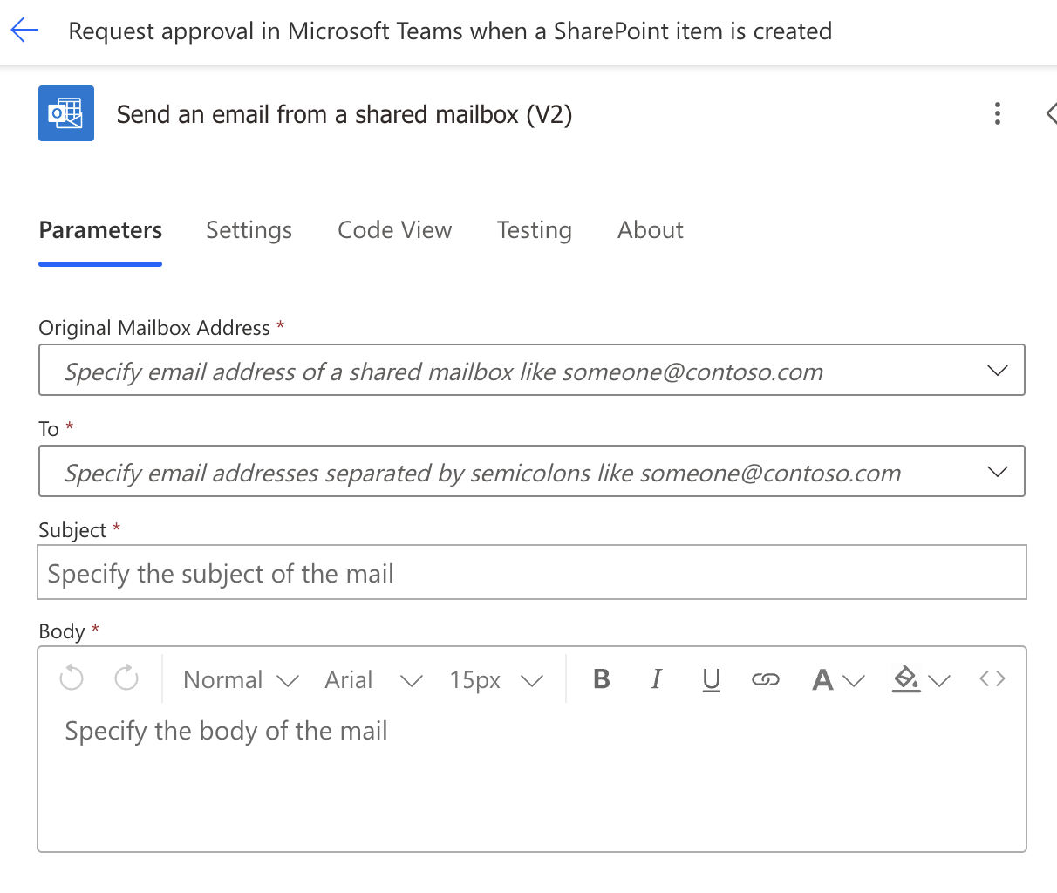Click the Subject input field
The width and height of the screenshot is (1057, 893).
[x=532, y=573]
